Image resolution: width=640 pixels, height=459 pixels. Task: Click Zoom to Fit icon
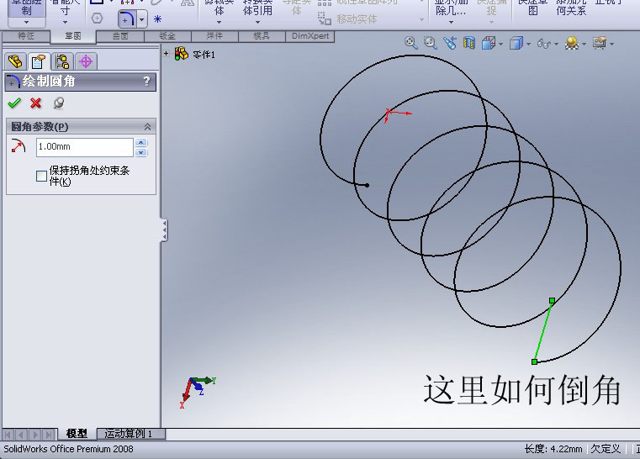(x=410, y=42)
